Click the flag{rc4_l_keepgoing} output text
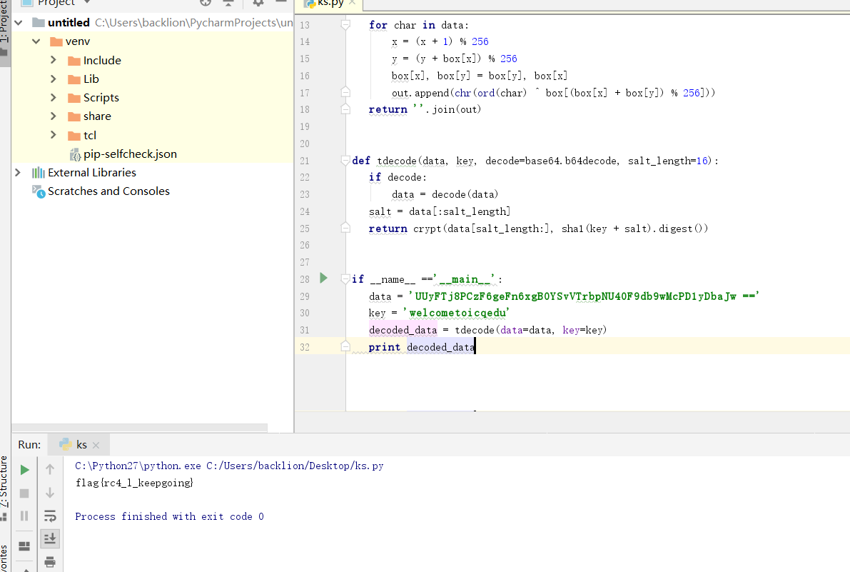Image resolution: width=850 pixels, height=572 pixels. pyautogui.click(x=134, y=483)
